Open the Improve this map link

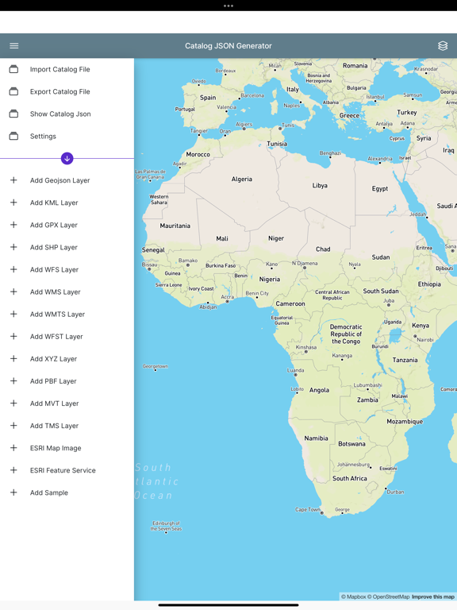(433, 596)
